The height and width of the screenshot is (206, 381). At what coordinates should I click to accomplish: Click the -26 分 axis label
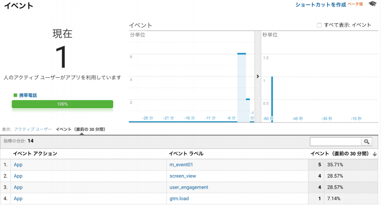pos(148,118)
